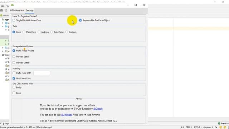229x129 pixels.
Task: Choose Jackson type
Action: tap(39, 32)
